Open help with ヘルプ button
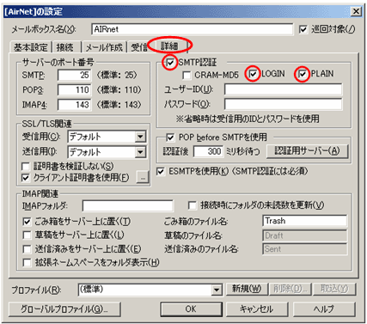367x324 pixels. click(x=324, y=309)
